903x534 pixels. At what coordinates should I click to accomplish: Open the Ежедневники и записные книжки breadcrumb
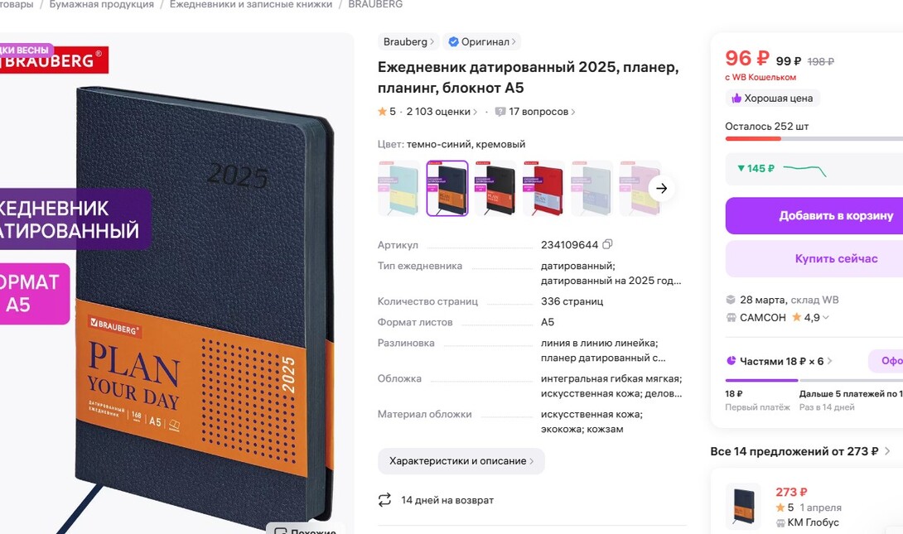250,5
